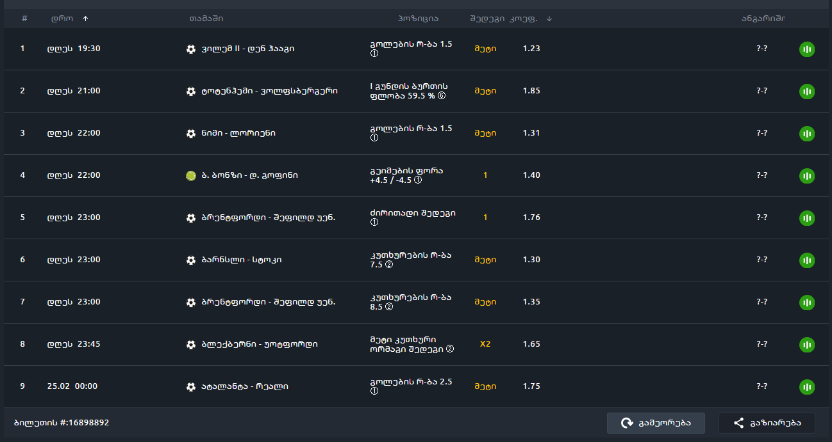Image resolution: width=832 pixels, height=442 pixels.
Task: Click time დღეს 23:45
Action: pos(74,344)
